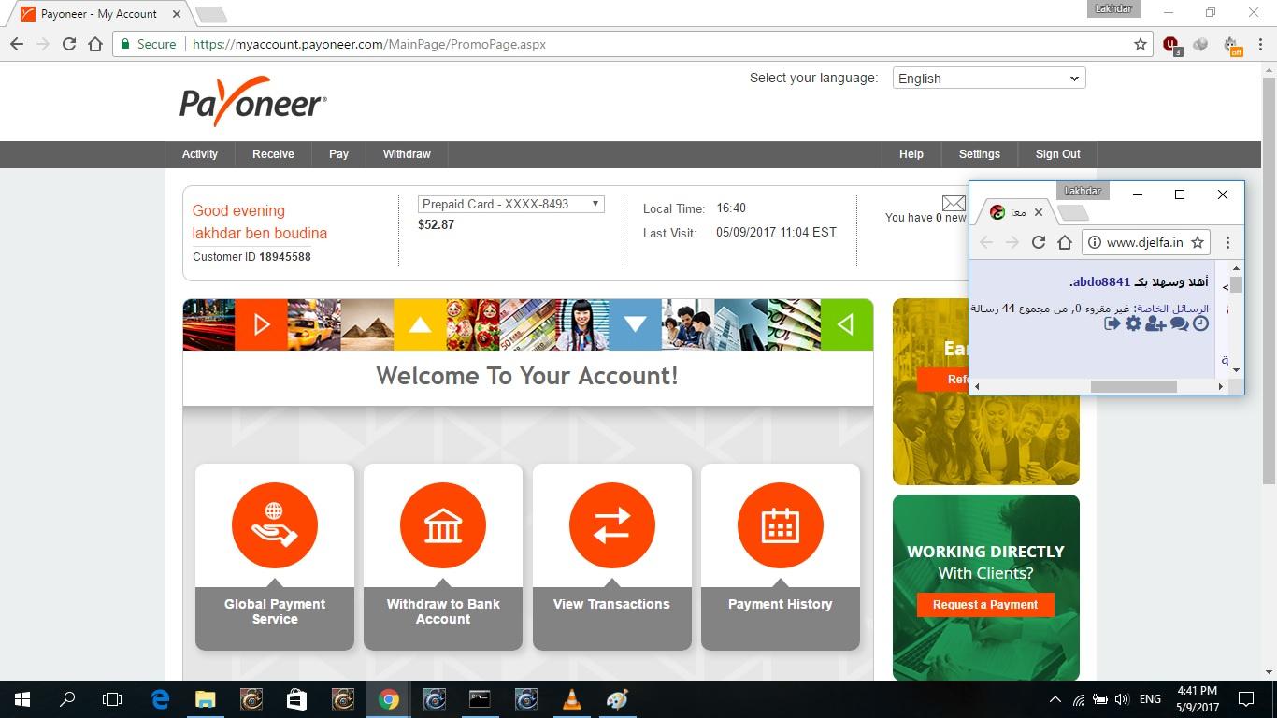1277x718 pixels.
Task: Open the Activity menu
Action: pyautogui.click(x=200, y=154)
